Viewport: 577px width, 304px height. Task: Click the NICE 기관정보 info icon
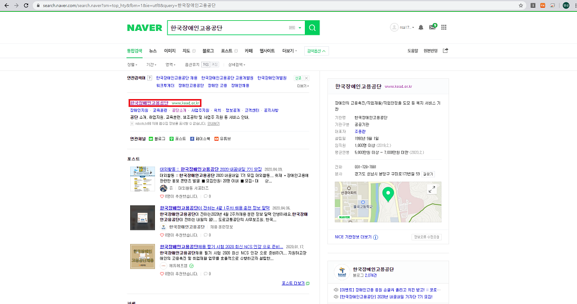[375, 238]
